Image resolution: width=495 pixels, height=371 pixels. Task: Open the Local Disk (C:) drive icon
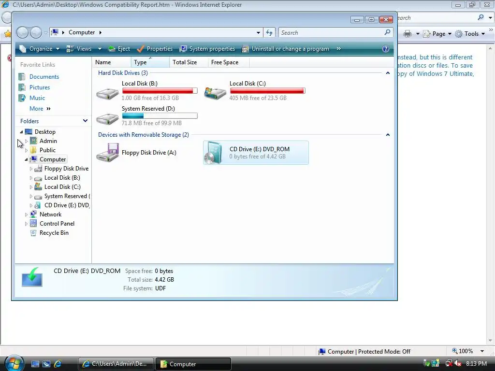(x=215, y=93)
